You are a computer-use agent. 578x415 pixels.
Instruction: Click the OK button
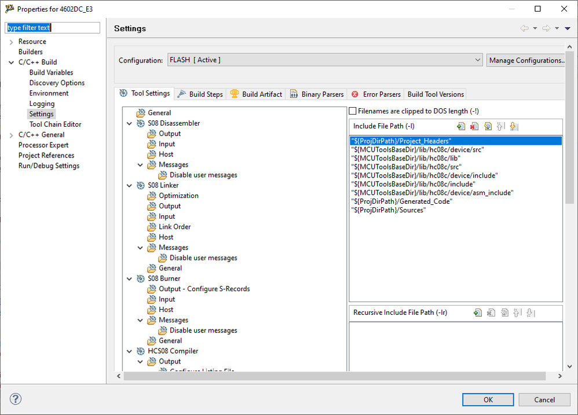pyautogui.click(x=488, y=399)
